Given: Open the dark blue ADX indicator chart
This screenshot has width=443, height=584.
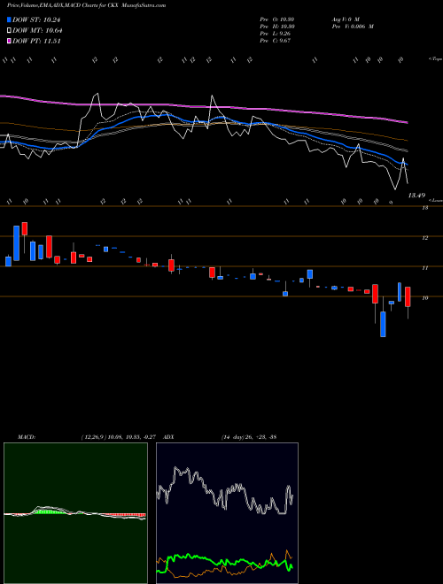Looking at the screenshot, I should point(227,513).
